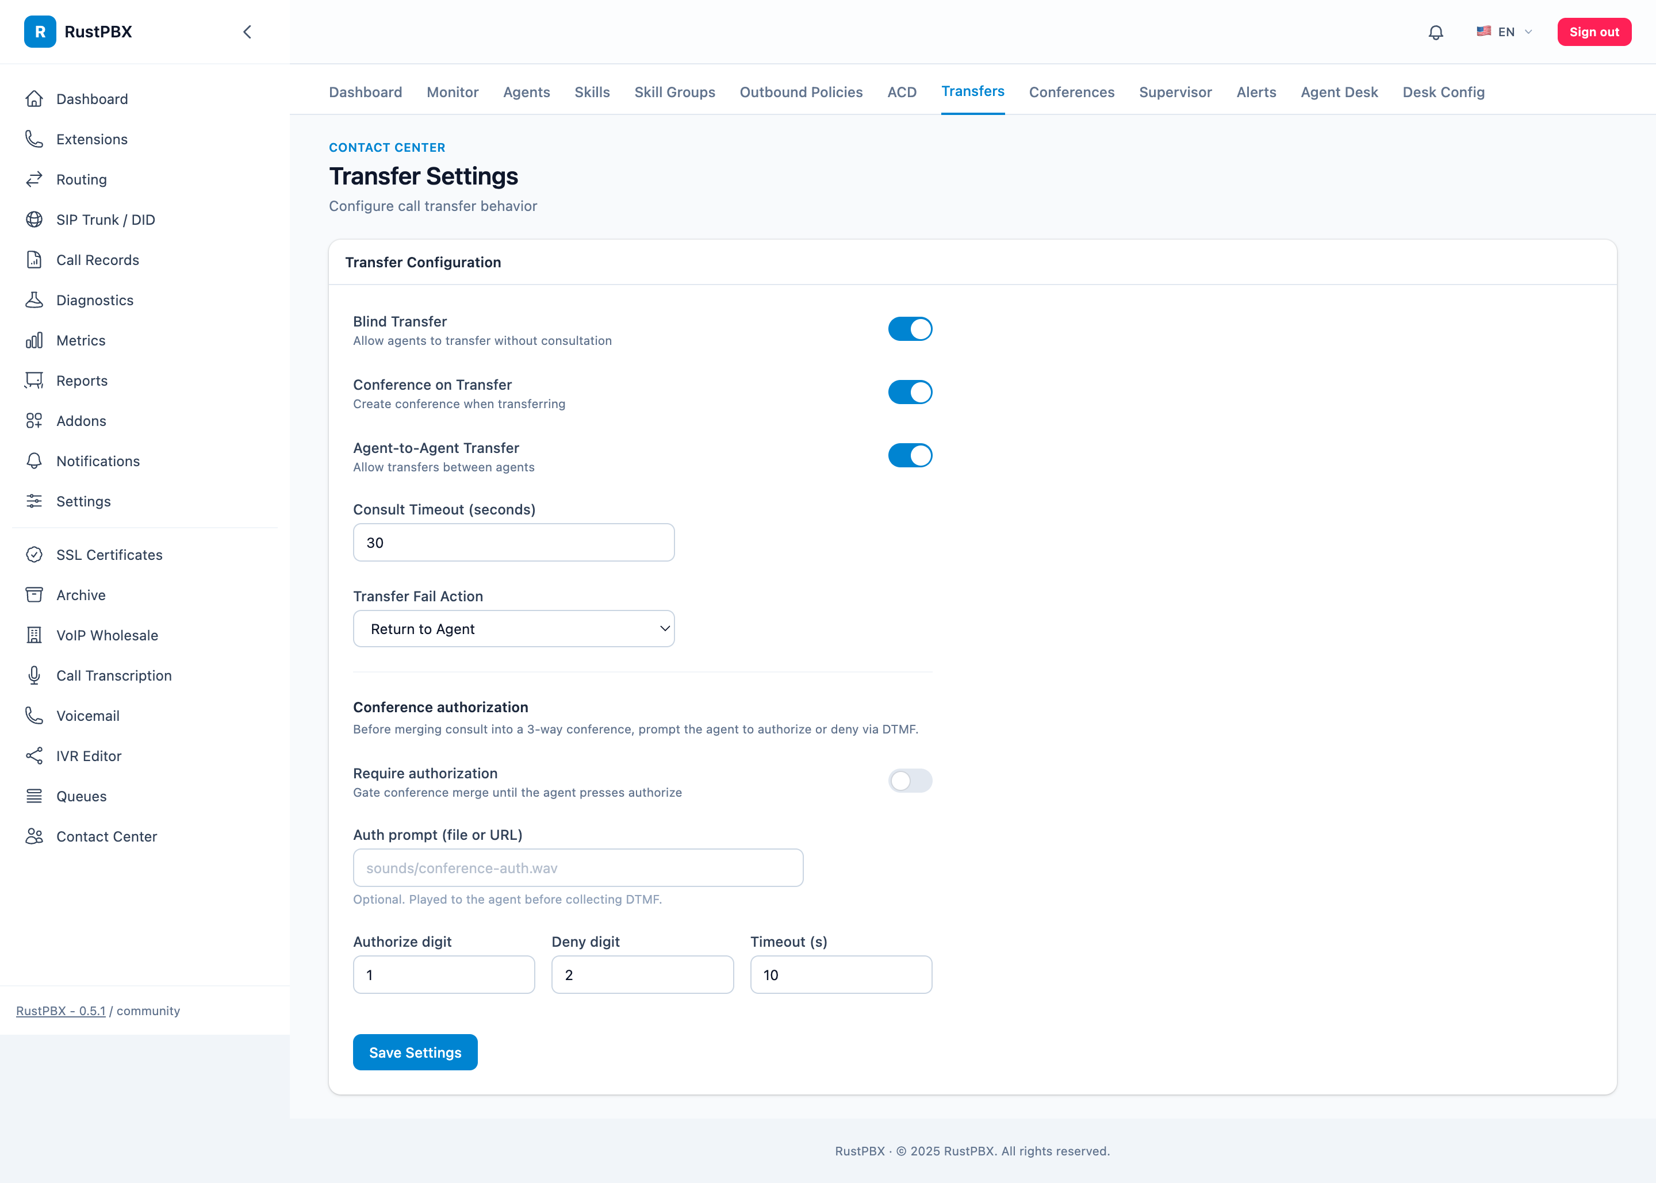Click the sidebar Notifications bell icon
1656x1183 pixels.
34,460
